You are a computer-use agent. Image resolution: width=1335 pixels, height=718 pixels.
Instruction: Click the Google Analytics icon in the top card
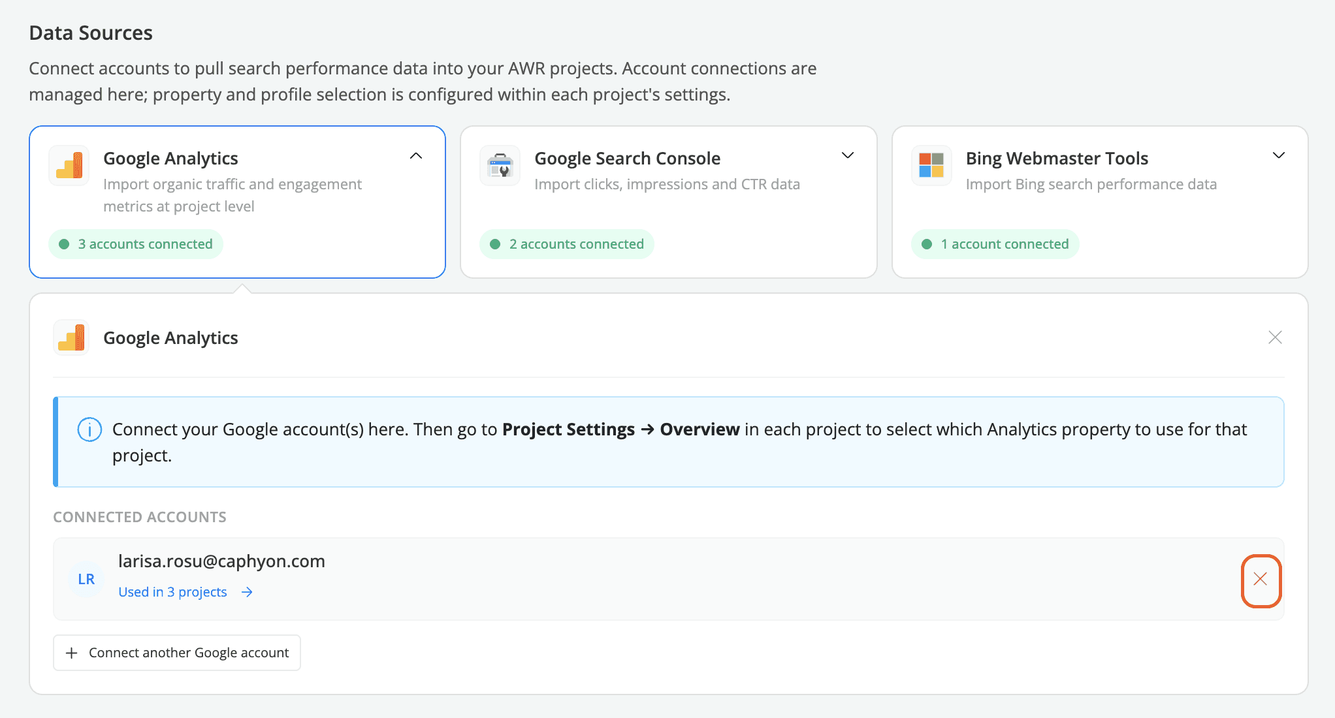point(69,165)
